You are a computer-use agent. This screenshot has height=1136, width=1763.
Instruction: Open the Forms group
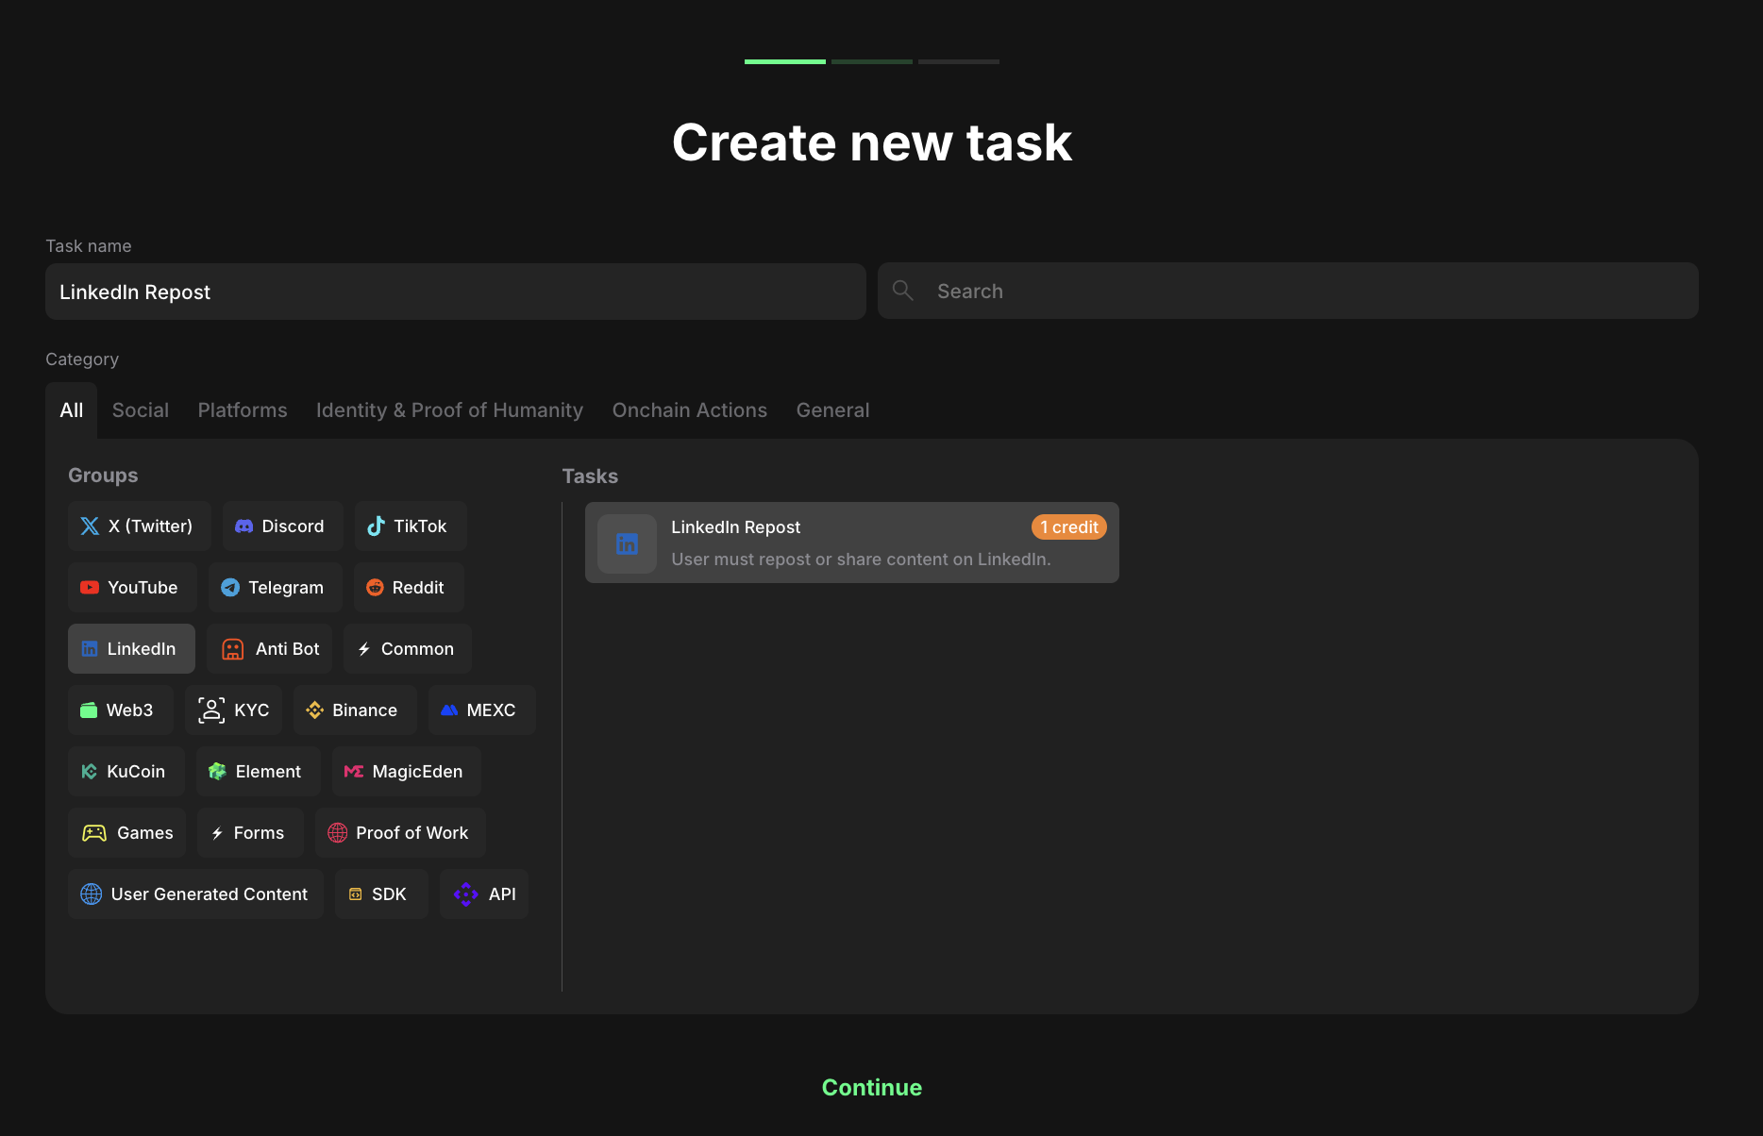pyautogui.click(x=250, y=833)
